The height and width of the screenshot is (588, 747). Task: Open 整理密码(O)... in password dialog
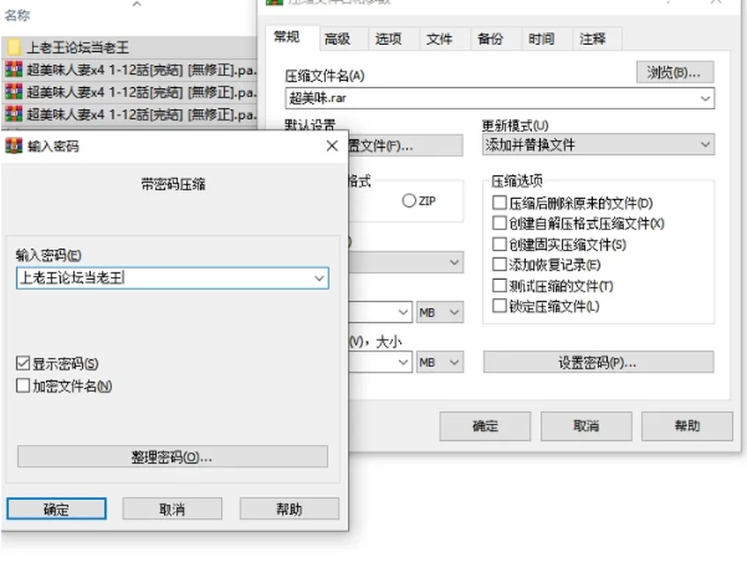pos(173,457)
